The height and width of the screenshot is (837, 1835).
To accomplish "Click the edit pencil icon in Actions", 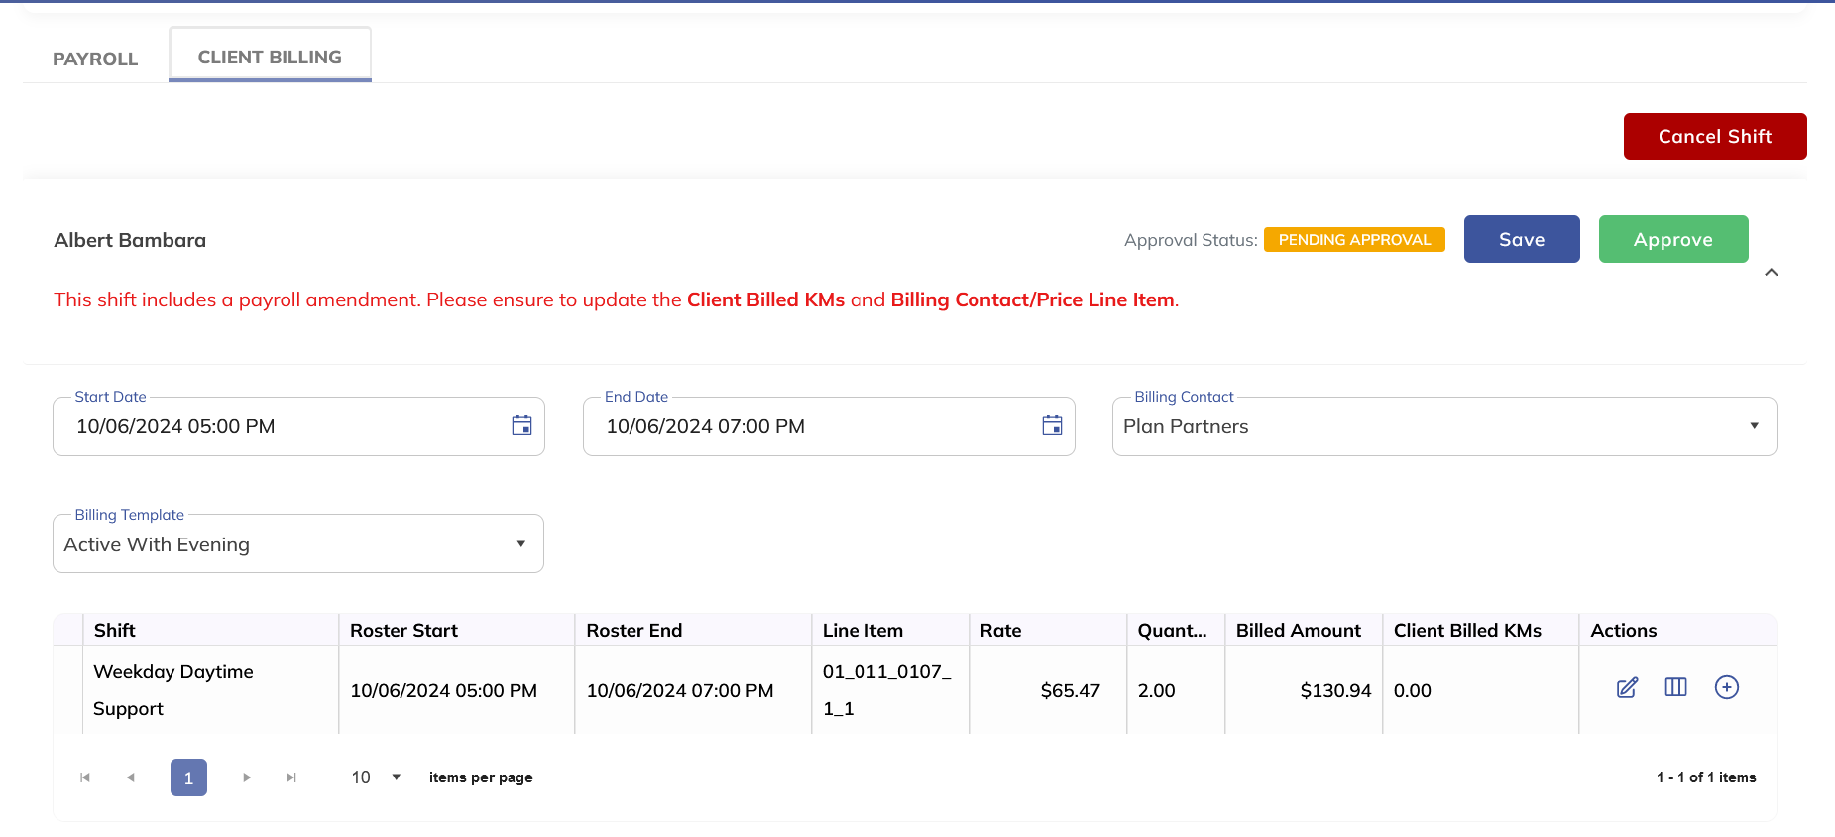I will click(1627, 688).
